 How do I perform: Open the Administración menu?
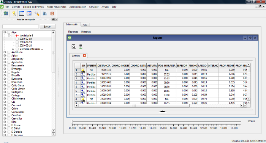coord(78,7)
